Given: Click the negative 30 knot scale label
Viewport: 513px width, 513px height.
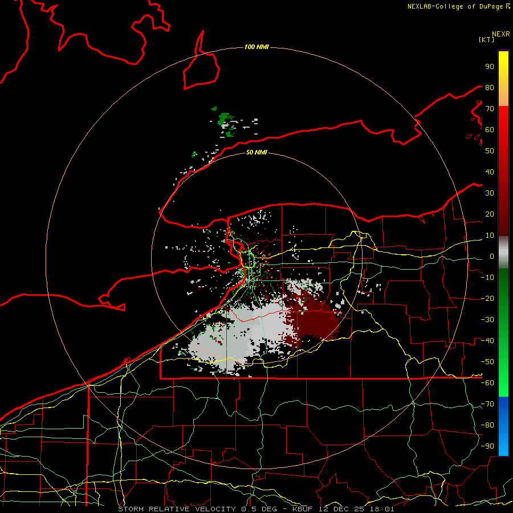Looking at the screenshot, I should coord(487,320).
